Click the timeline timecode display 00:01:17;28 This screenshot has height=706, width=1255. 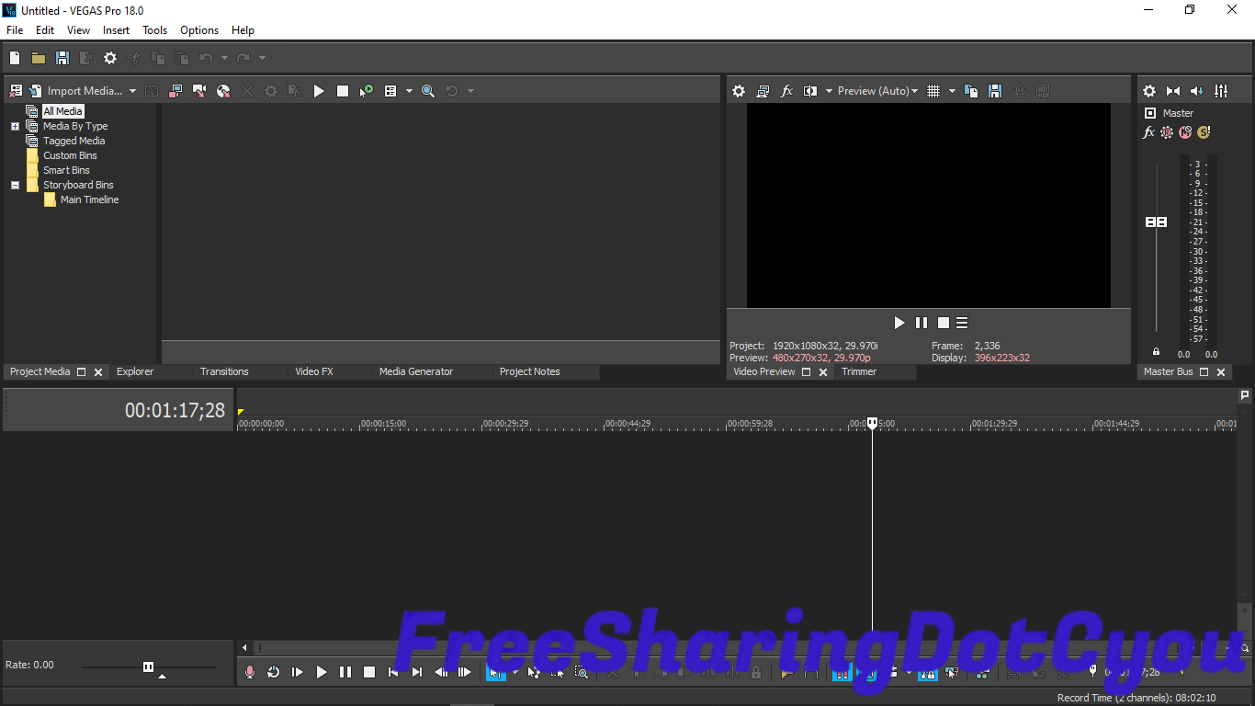pos(175,411)
